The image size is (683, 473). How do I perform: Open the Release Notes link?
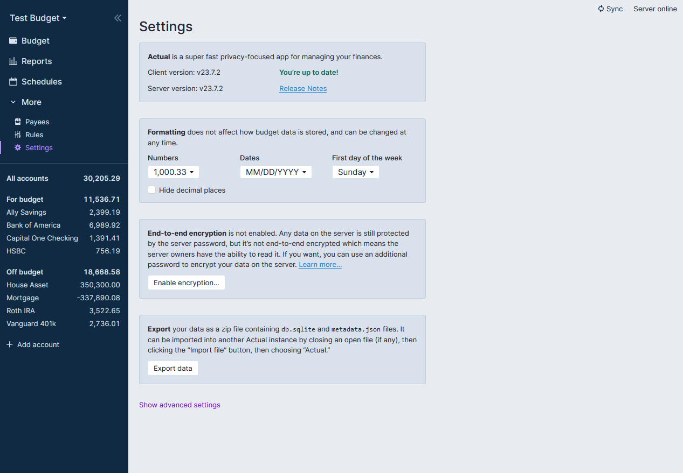(x=302, y=89)
